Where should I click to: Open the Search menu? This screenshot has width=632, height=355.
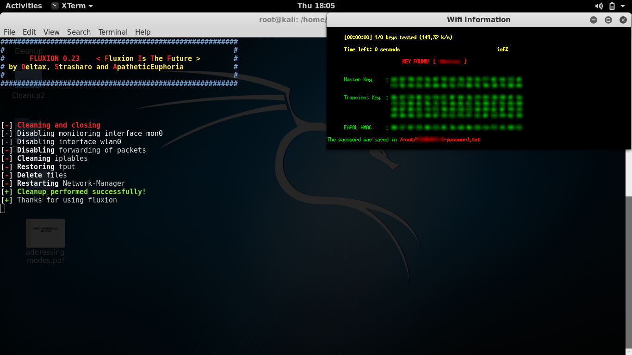click(79, 32)
